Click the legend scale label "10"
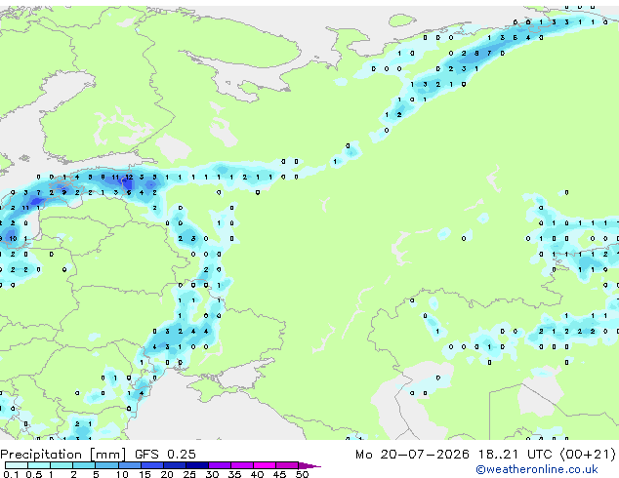The height and width of the screenshot is (478, 619). pos(122,474)
